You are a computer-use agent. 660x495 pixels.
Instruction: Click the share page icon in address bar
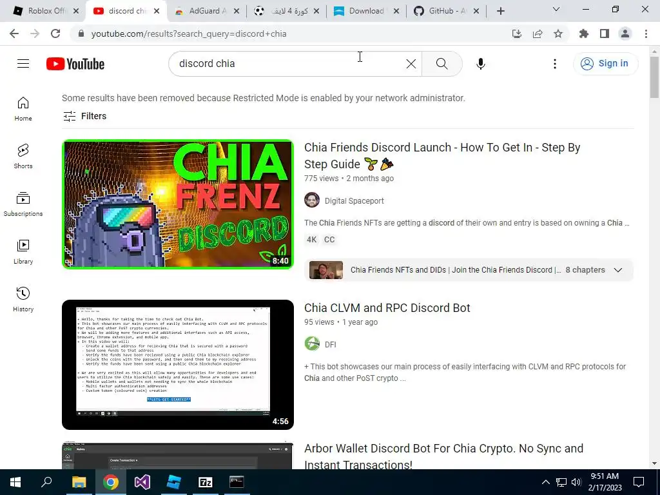538,34
